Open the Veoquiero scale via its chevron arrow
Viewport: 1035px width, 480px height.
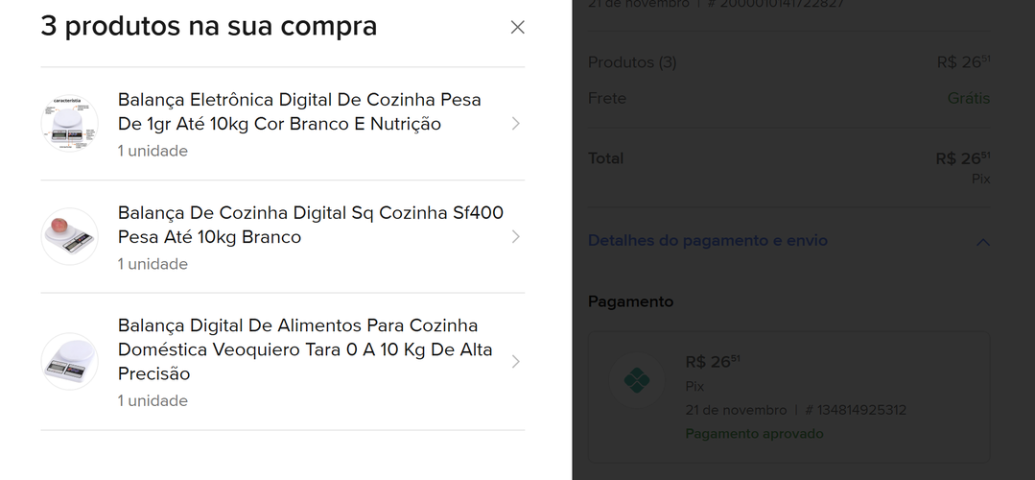tap(516, 361)
